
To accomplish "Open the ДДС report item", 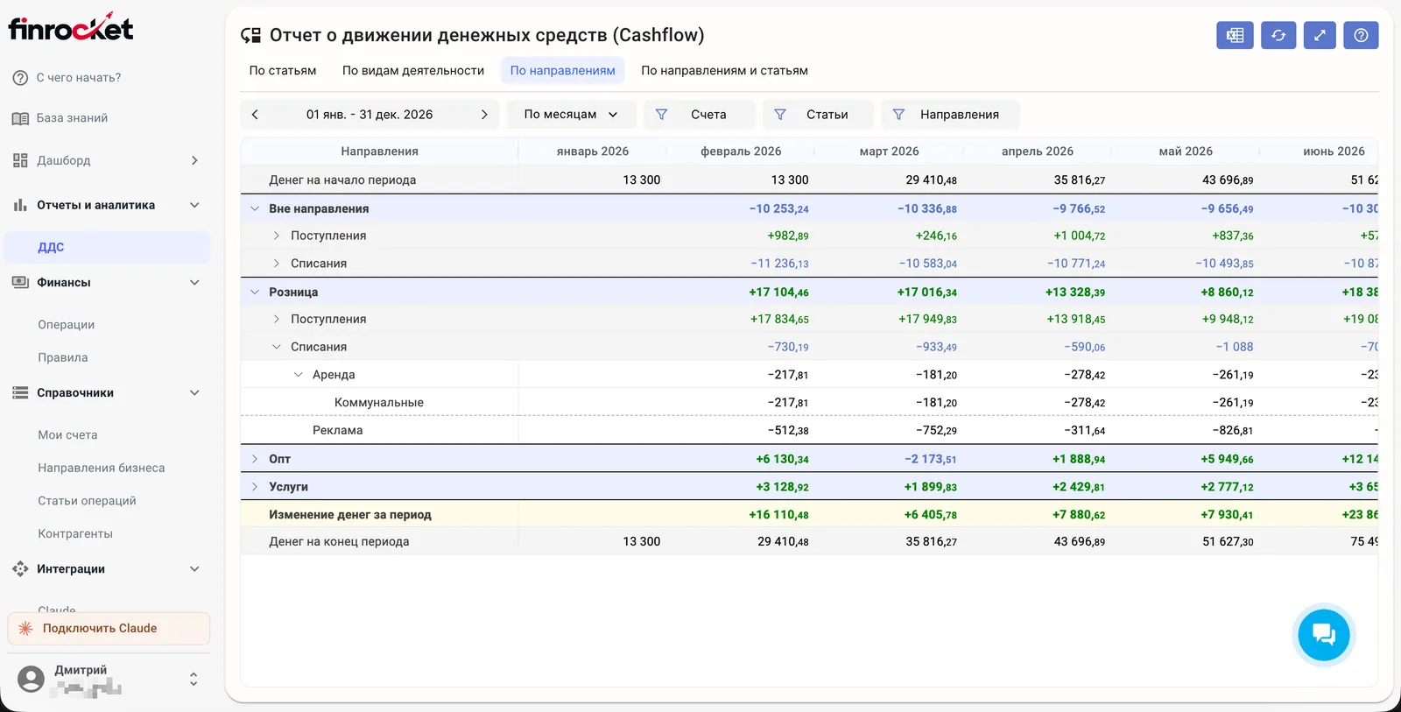I will pyautogui.click(x=107, y=247).
